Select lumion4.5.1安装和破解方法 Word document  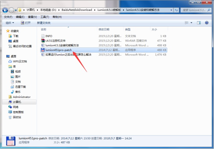point(104,45)
